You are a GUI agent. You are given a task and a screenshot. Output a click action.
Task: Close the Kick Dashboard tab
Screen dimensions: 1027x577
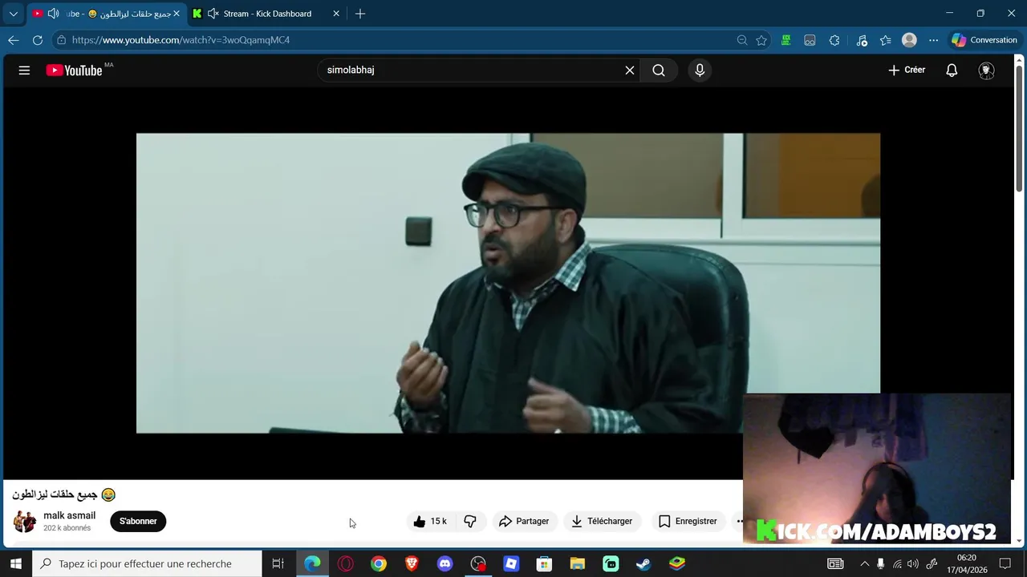point(336,14)
